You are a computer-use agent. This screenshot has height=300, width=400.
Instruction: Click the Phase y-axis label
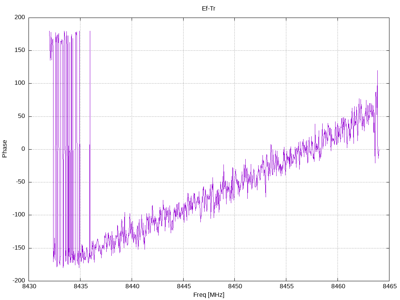coord(5,149)
